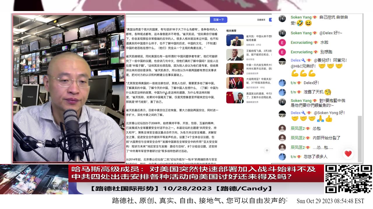Viewport: 373px width, 209px height.
Task: Click username t/n on 泄露了天机 message
Action: 293,92
